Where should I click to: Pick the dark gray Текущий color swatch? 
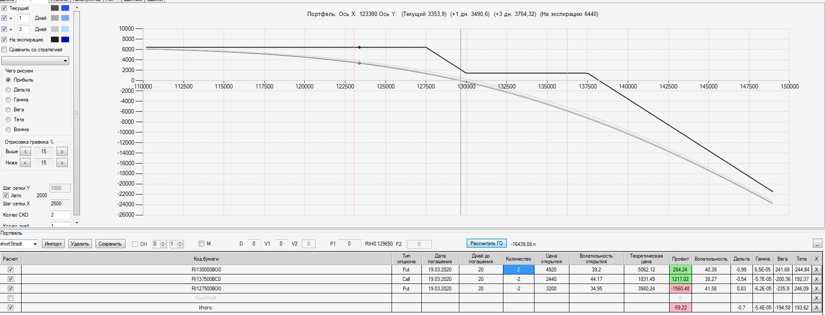(x=55, y=8)
